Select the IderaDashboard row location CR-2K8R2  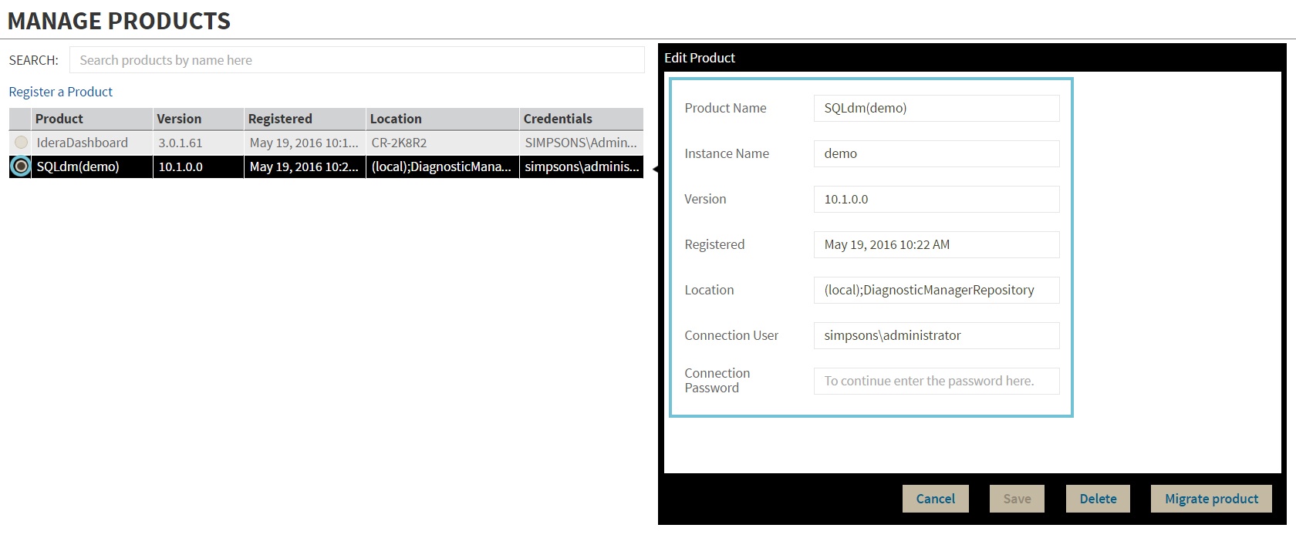[399, 143]
